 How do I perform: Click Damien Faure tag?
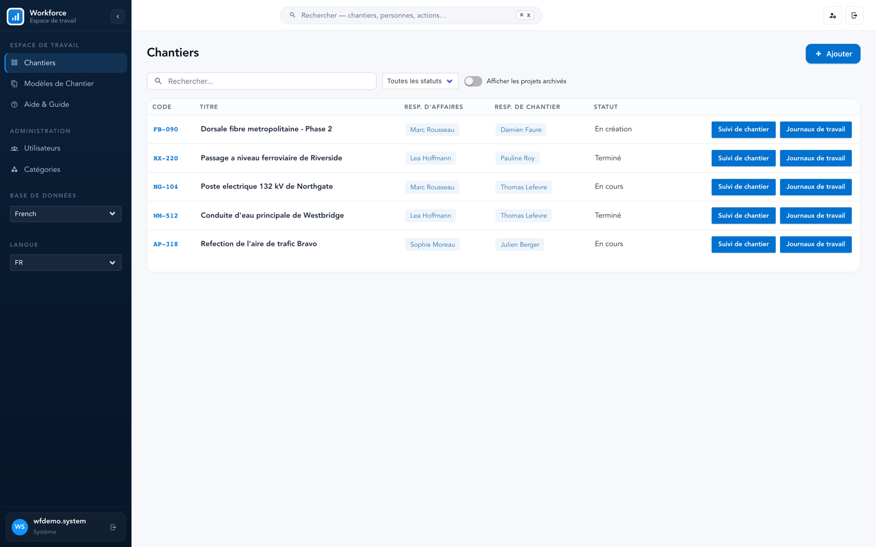(521, 130)
